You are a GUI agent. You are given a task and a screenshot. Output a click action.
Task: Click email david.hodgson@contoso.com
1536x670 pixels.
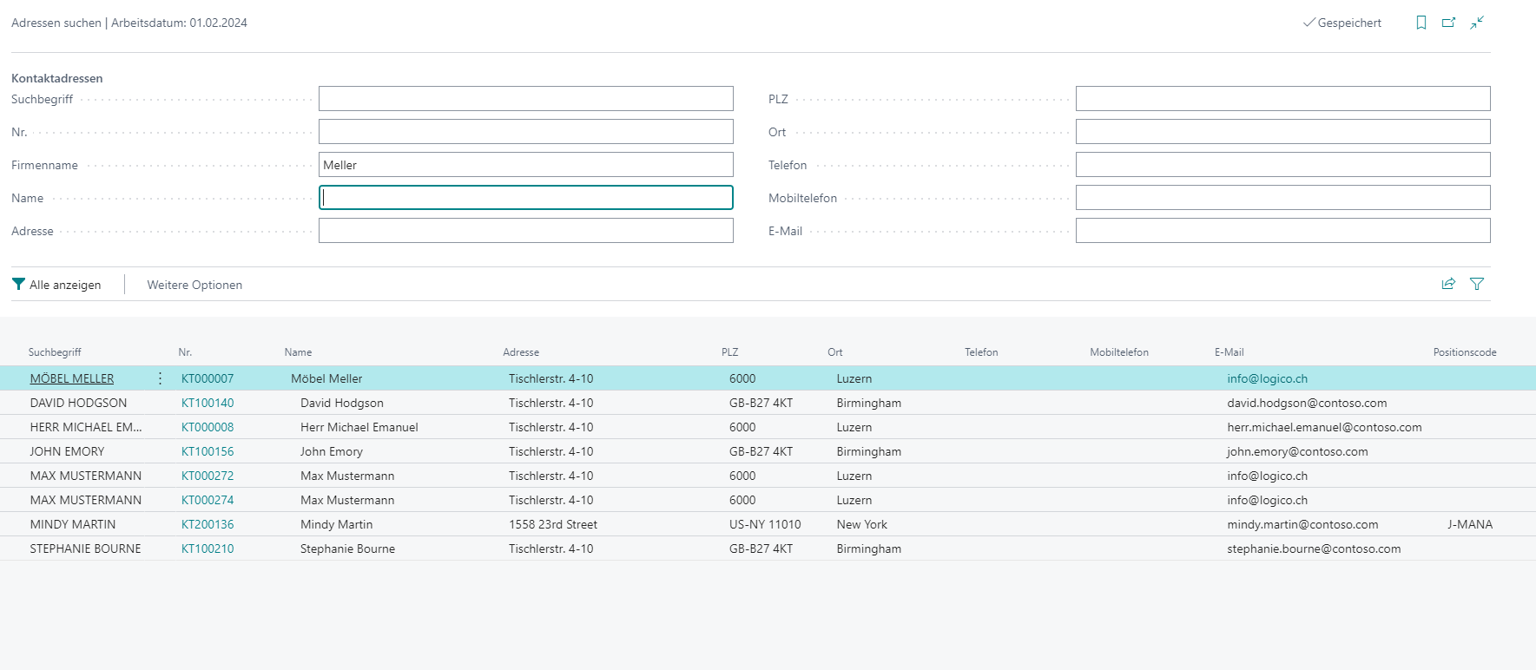tap(1307, 403)
